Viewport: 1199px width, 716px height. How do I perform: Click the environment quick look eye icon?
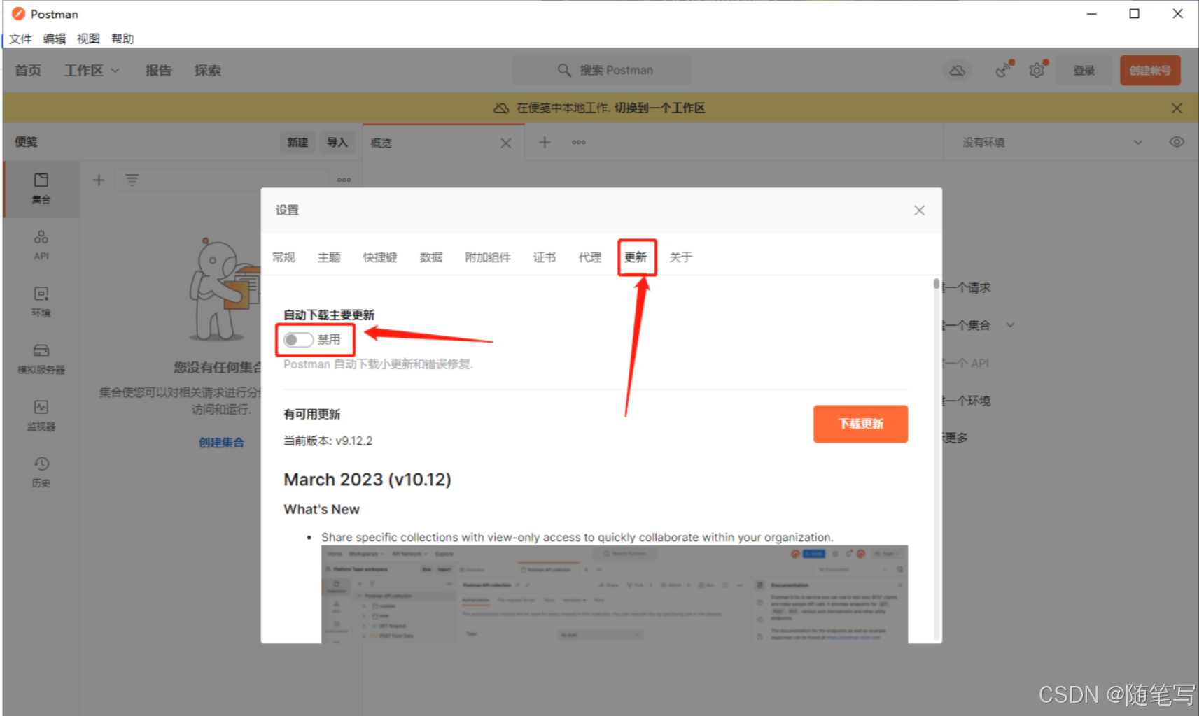[1177, 142]
